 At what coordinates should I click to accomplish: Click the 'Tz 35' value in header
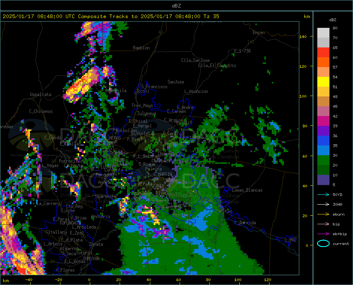click(211, 16)
